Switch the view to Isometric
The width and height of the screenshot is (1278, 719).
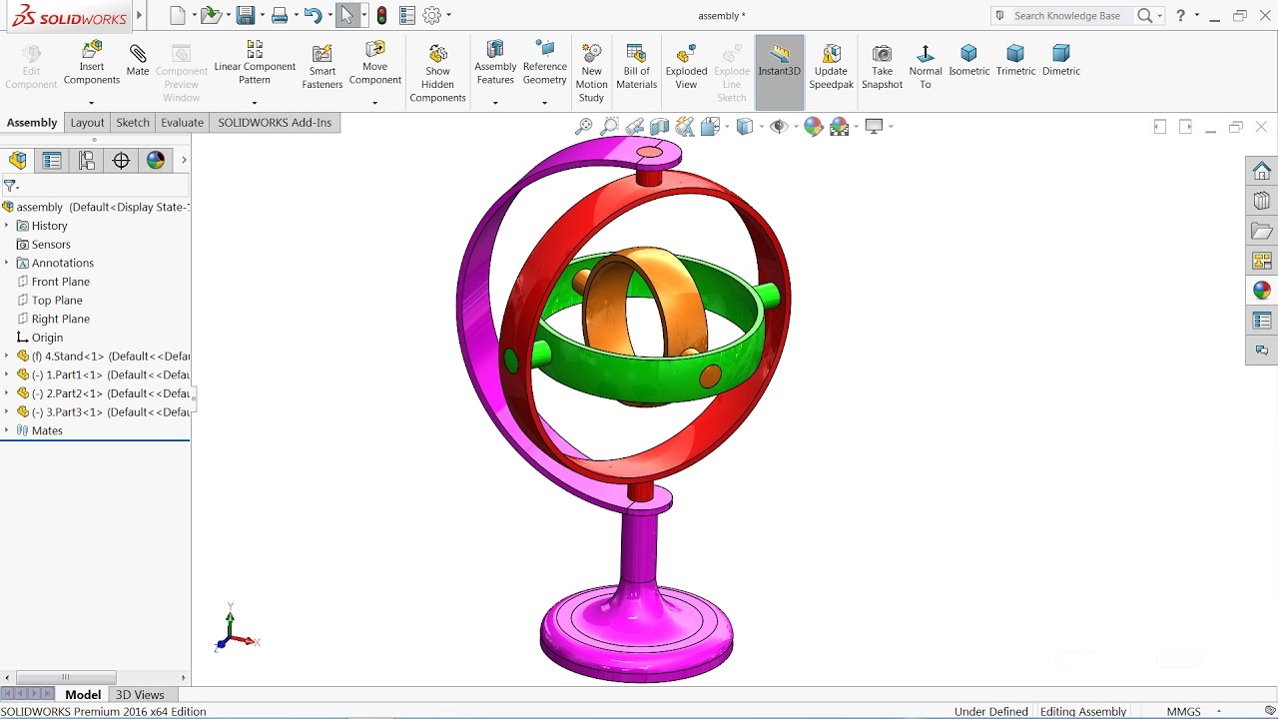(x=968, y=60)
